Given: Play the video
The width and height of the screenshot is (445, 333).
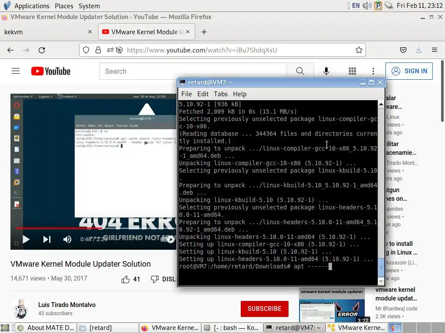Looking at the screenshot, I should (26, 239).
